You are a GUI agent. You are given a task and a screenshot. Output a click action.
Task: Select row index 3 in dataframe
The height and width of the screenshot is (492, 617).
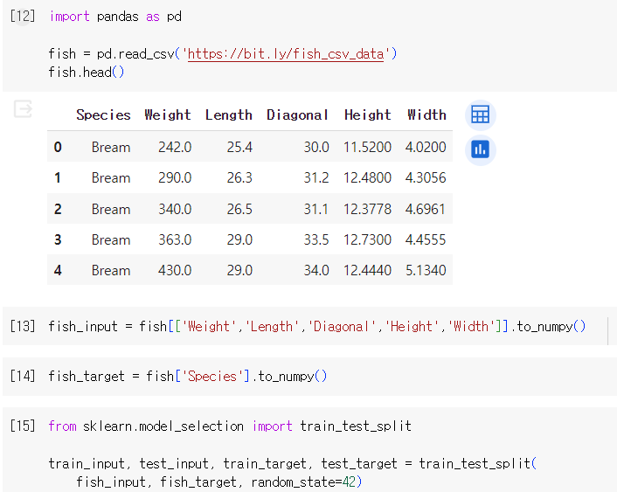[x=58, y=239]
